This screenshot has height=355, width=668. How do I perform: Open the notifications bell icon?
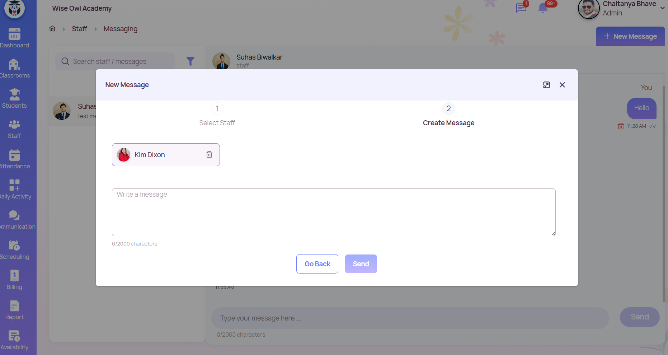pyautogui.click(x=543, y=8)
